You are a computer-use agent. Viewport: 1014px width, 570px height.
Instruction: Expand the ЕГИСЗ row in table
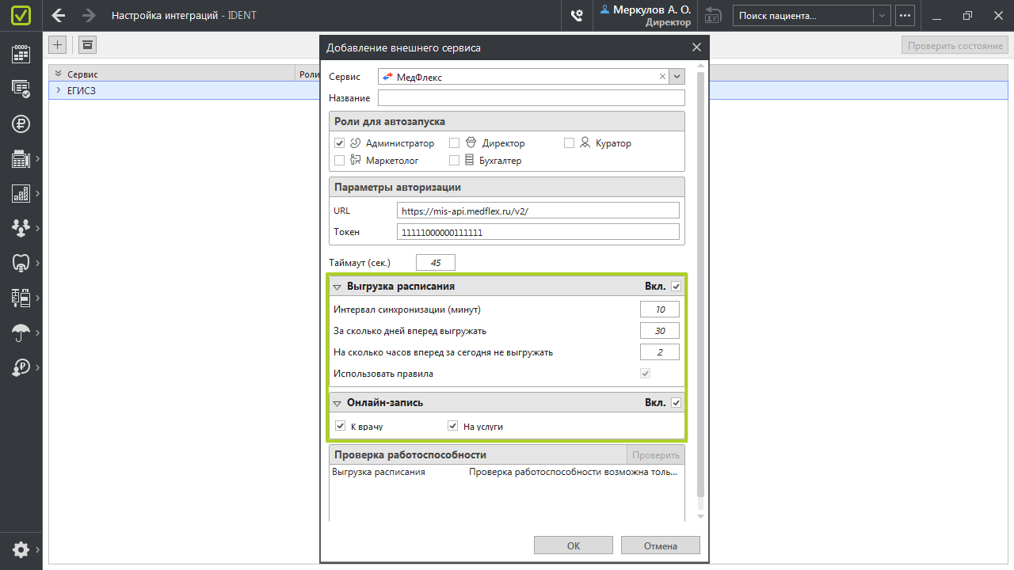58,90
